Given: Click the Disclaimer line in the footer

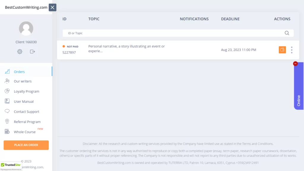Looking at the screenshot, I should 178,144.
